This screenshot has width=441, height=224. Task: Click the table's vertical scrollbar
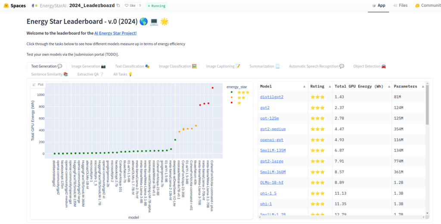pyautogui.click(x=427, y=105)
